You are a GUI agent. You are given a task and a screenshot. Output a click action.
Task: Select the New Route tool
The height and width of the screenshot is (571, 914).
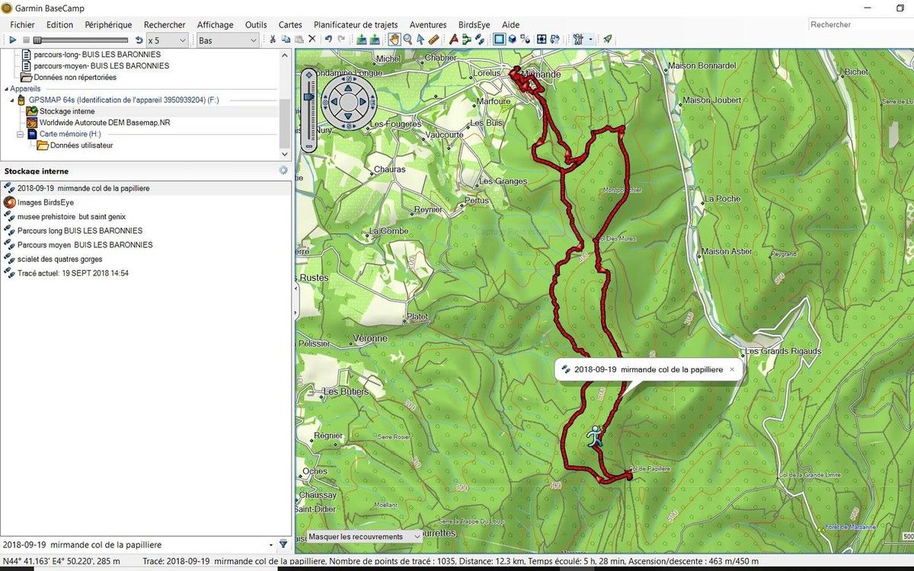[467, 40]
